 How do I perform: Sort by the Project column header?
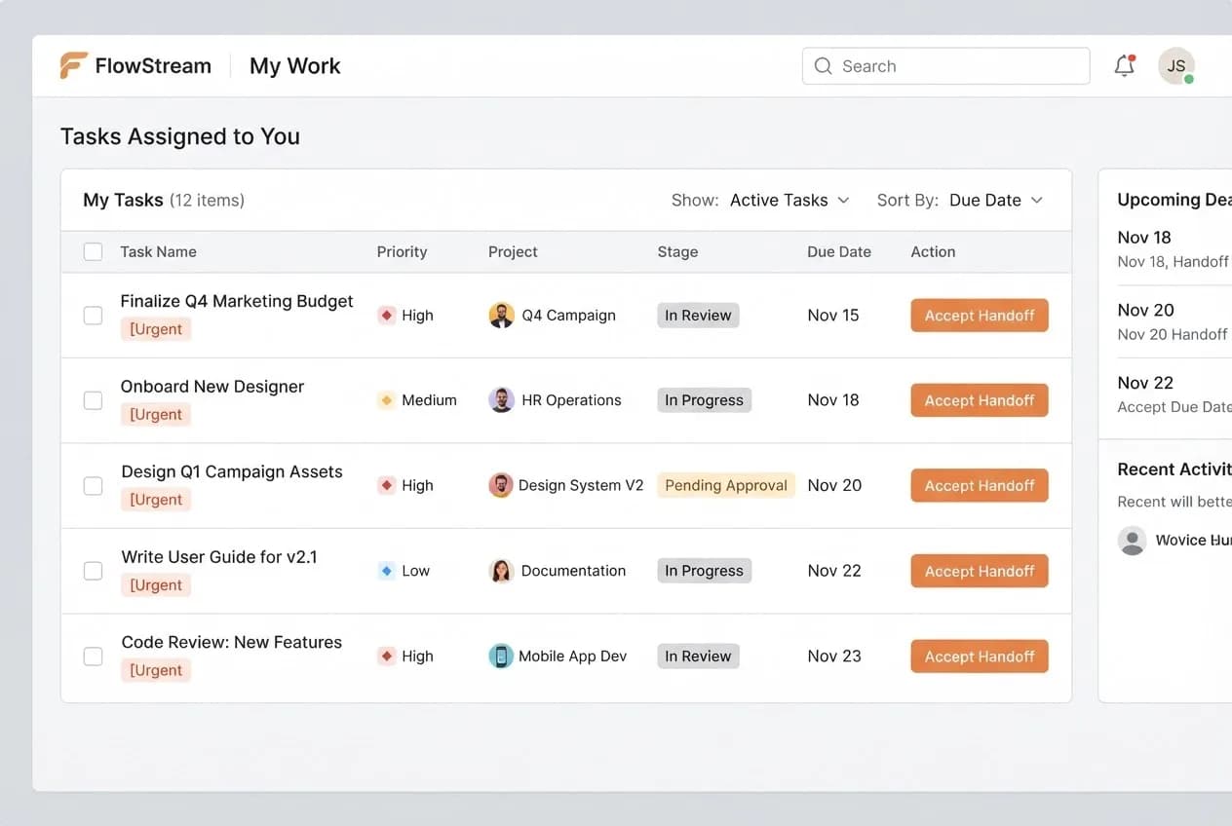pyautogui.click(x=513, y=251)
